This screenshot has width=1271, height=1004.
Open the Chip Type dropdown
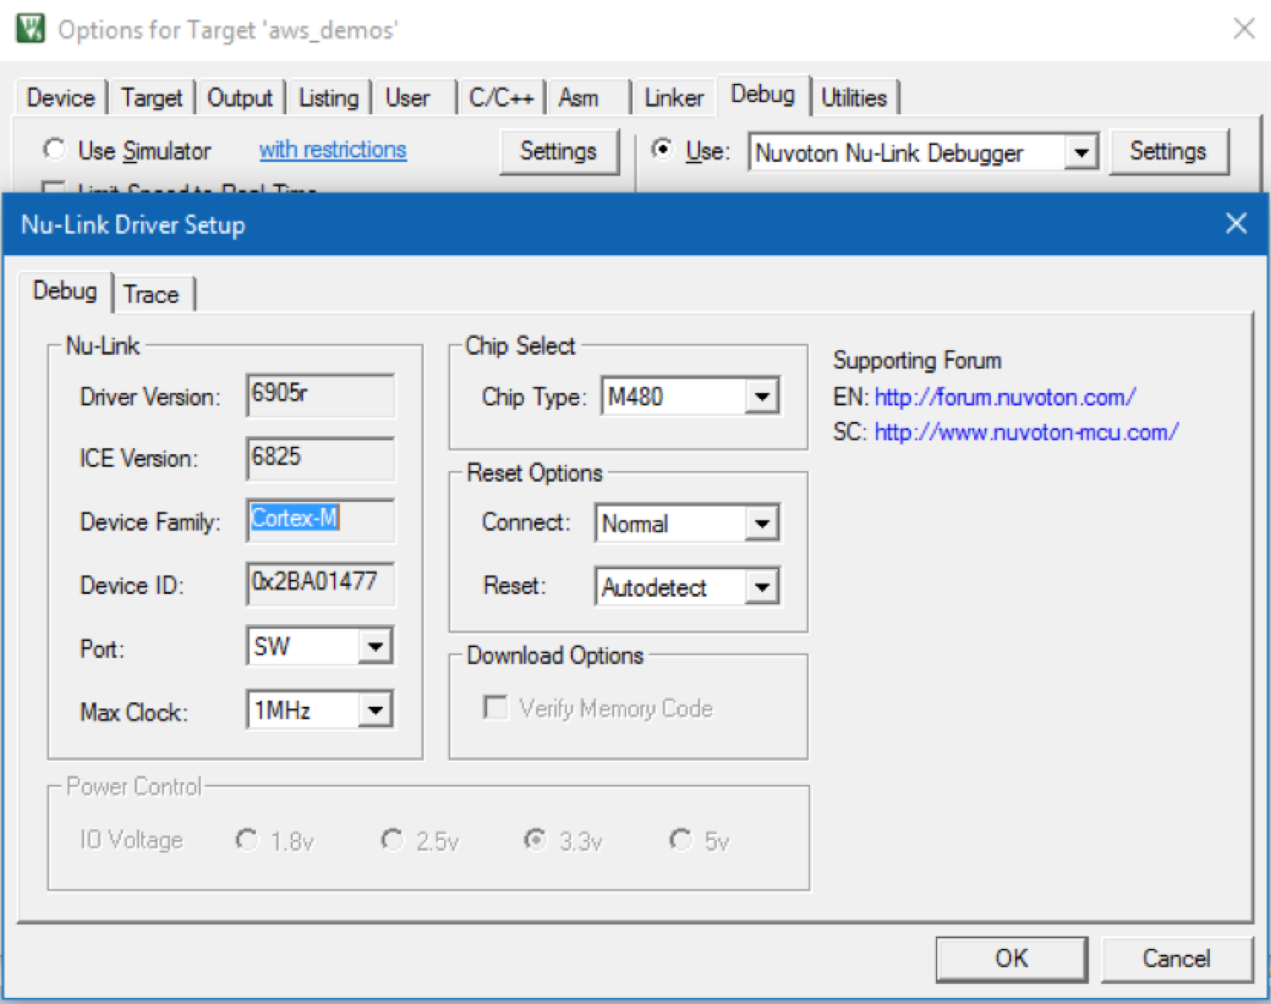point(762,396)
